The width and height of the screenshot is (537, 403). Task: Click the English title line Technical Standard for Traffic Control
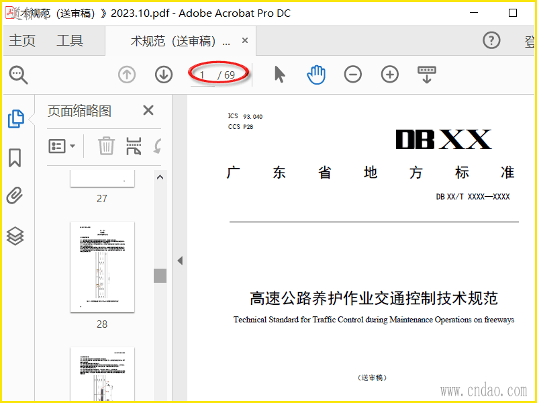point(374,320)
